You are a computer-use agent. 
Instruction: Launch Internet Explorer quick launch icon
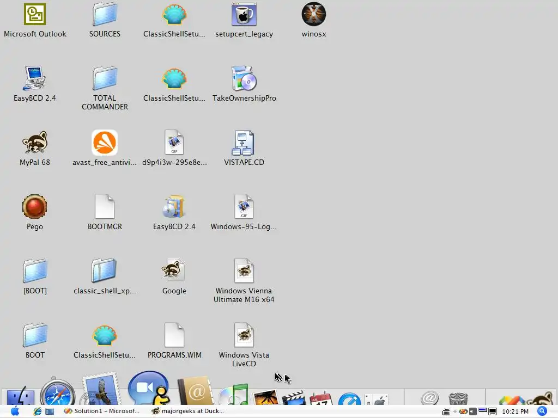[x=38, y=411]
